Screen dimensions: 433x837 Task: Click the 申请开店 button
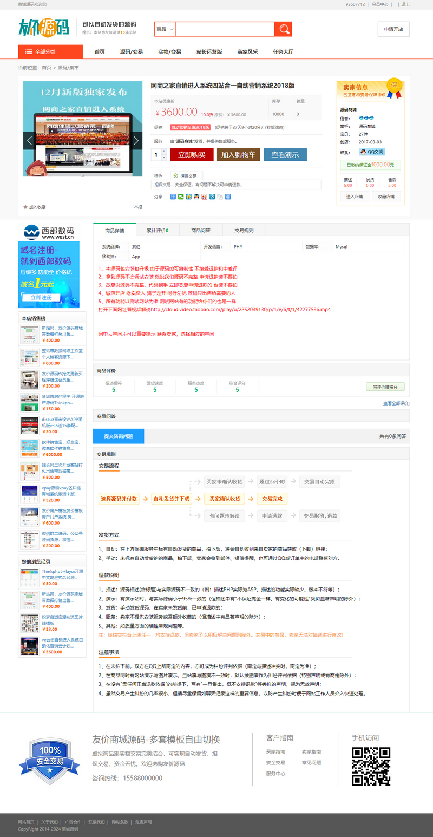pos(393,29)
